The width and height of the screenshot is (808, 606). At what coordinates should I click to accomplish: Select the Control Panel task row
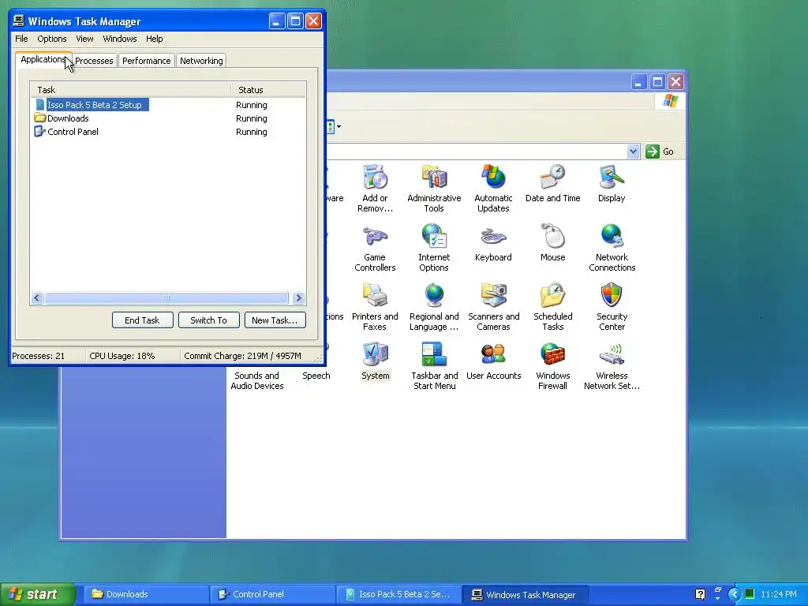(168, 132)
